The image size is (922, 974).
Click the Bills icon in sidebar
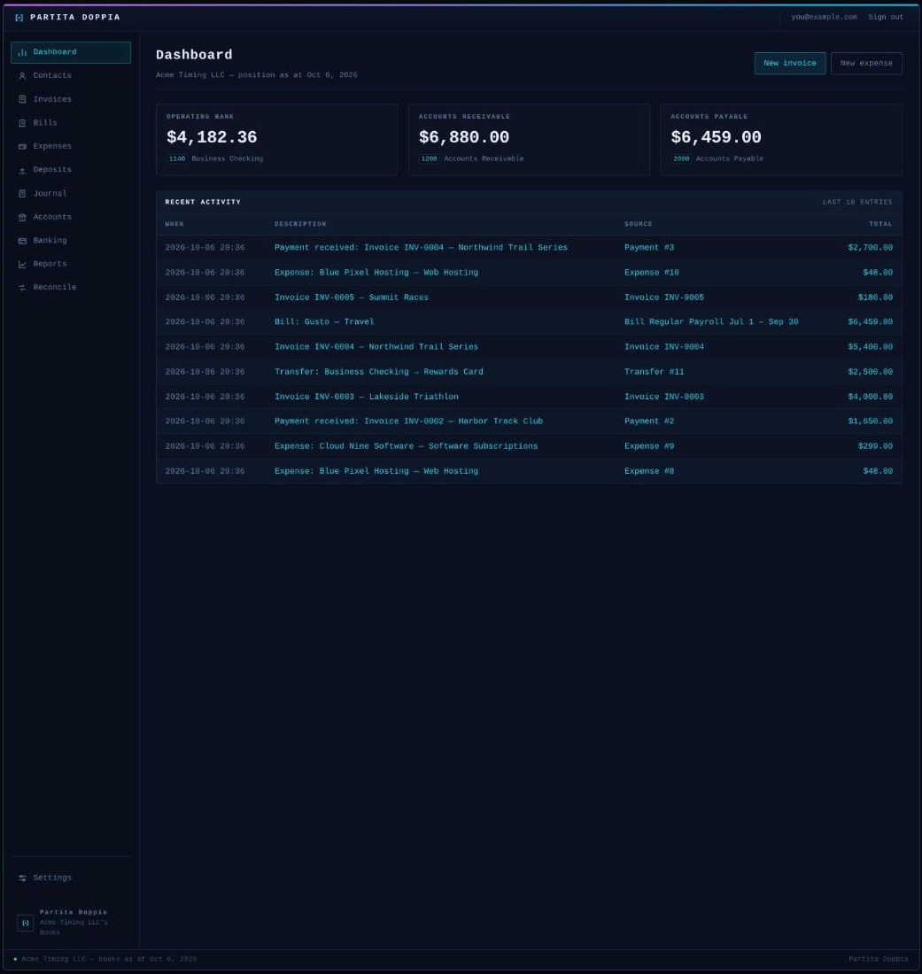click(22, 123)
